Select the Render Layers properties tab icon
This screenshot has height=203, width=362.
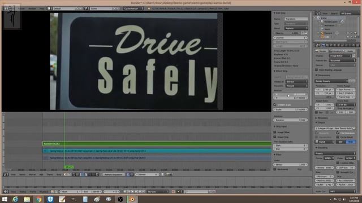pos(327,45)
